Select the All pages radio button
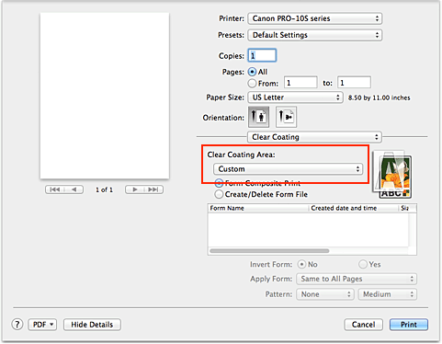Image resolution: width=442 pixels, height=344 pixels. pyautogui.click(x=252, y=72)
